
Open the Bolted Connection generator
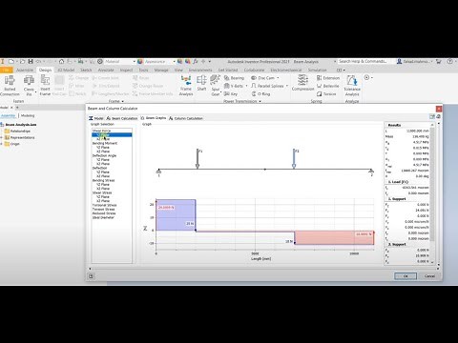click(x=10, y=86)
